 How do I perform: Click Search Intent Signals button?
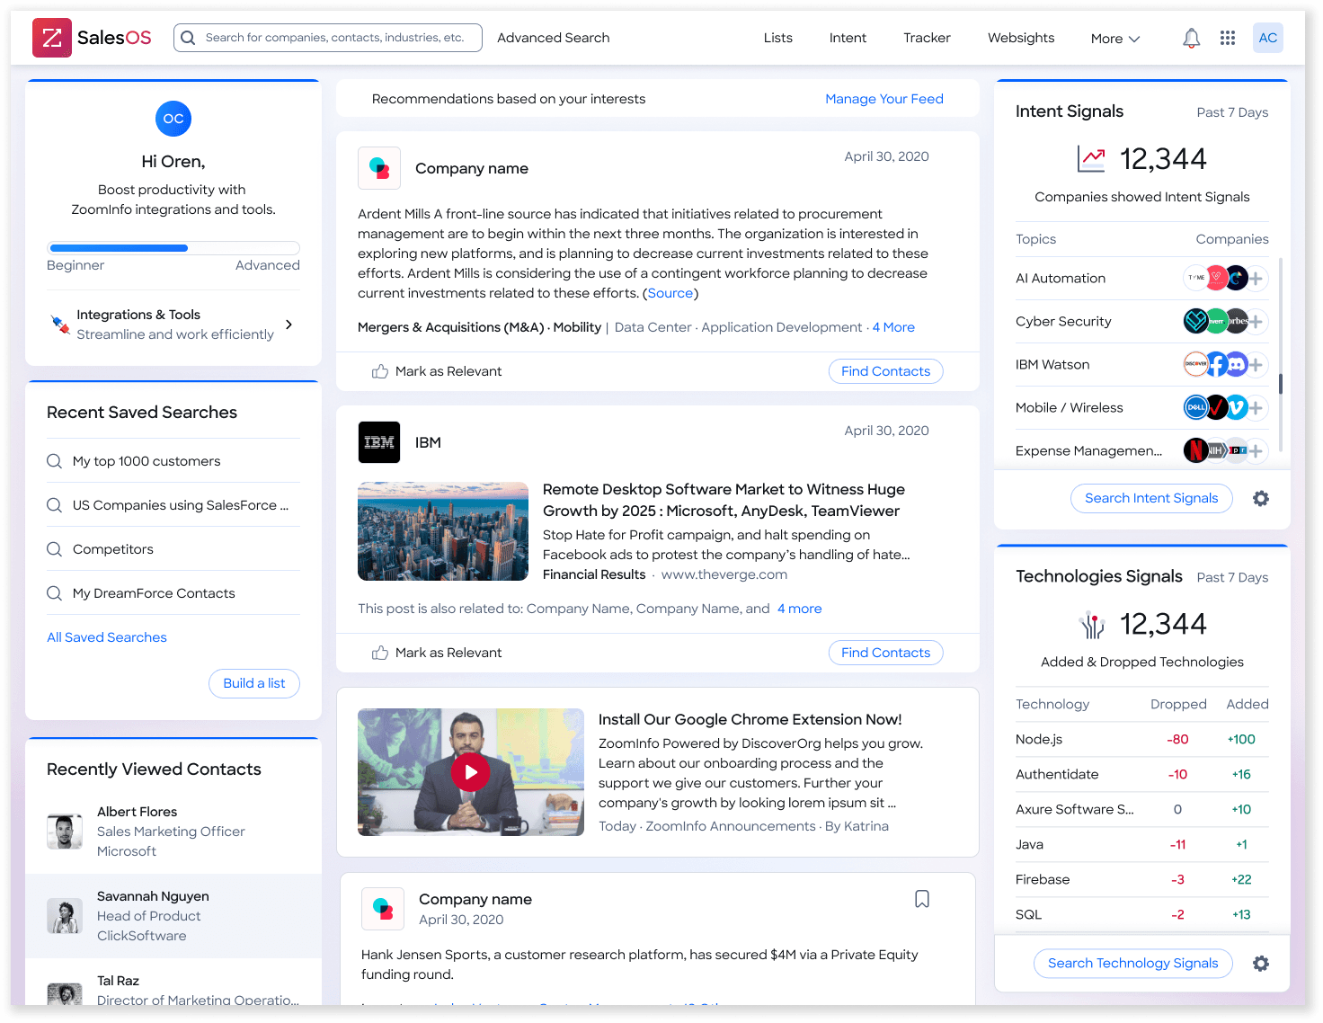[x=1151, y=498]
